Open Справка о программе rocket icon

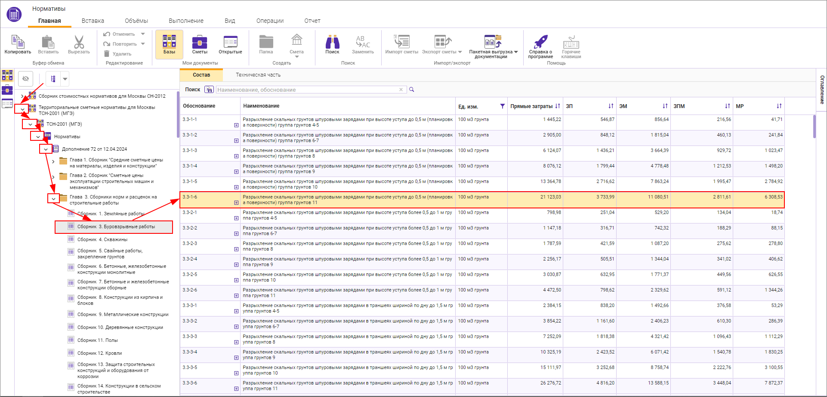[540, 41]
